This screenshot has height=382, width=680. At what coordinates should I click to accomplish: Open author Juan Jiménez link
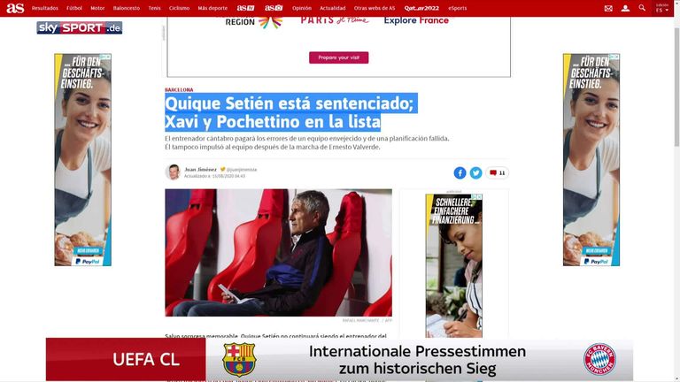200,170
